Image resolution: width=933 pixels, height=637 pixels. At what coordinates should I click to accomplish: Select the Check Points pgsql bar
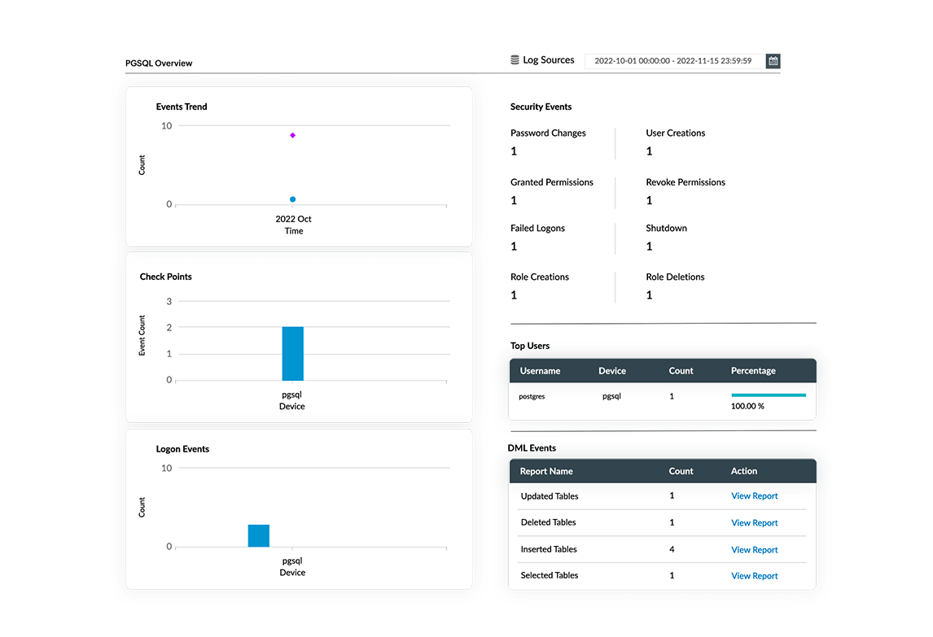pyautogui.click(x=292, y=354)
